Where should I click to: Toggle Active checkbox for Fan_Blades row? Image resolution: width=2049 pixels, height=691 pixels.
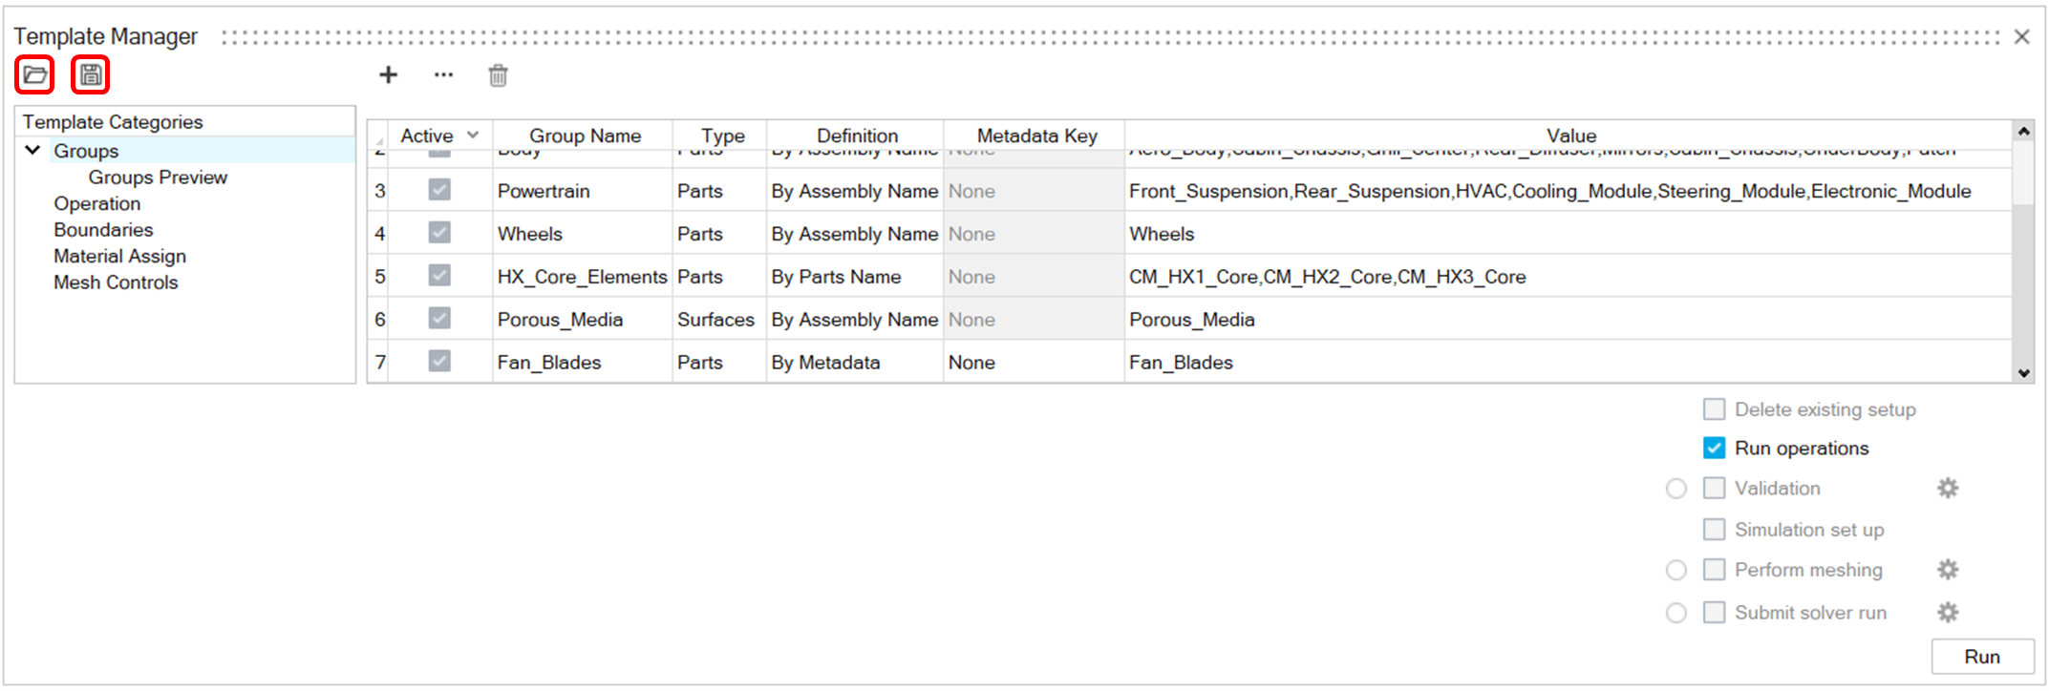(439, 362)
